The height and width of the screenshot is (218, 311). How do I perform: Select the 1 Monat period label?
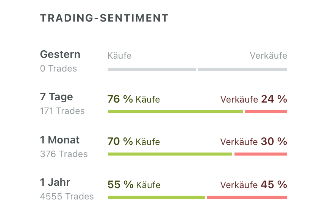60,140
